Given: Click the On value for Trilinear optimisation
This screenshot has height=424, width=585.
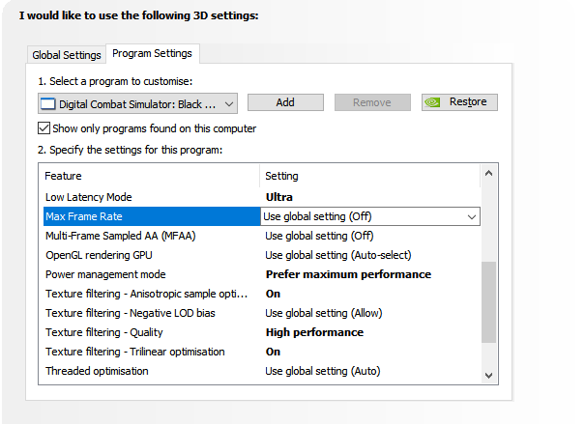Looking at the screenshot, I should [273, 352].
